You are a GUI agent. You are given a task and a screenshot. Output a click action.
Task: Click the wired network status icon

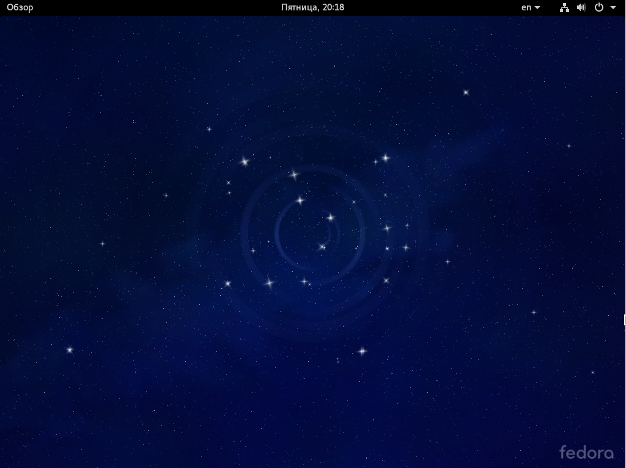564,7
